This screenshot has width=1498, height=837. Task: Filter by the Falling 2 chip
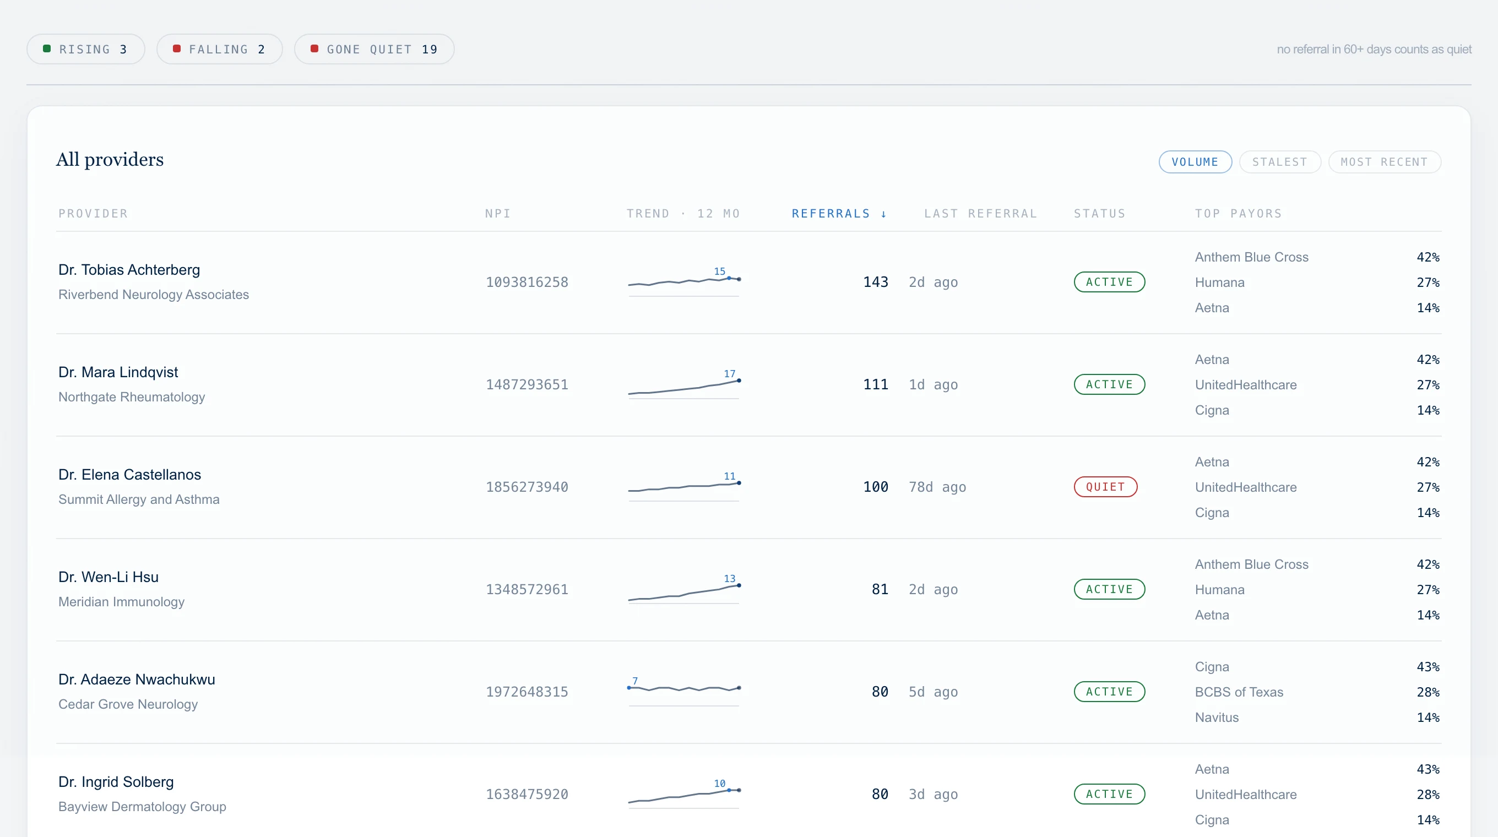point(219,50)
